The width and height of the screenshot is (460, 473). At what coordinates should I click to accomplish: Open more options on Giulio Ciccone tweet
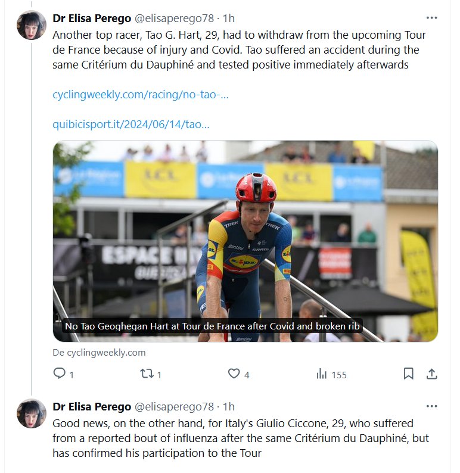[432, 406]
